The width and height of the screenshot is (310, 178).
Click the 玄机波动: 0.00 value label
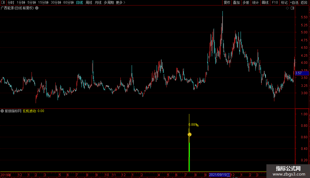click(33, 111)
